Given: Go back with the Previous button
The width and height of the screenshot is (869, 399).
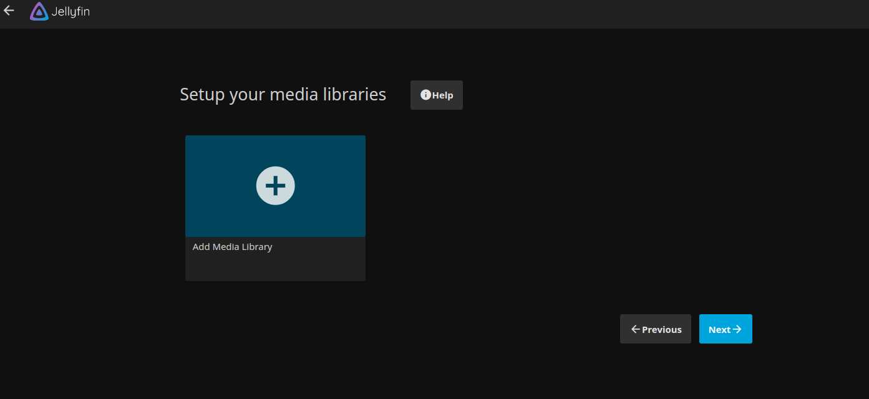Looking at the screenshot, I should tap(655, 329).
